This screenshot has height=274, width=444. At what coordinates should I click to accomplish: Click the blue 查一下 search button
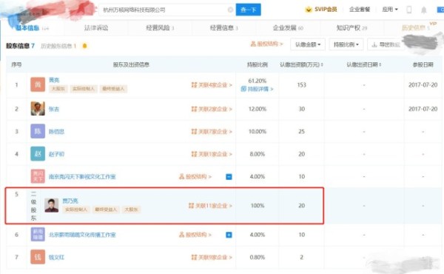(x=248, y=10)
